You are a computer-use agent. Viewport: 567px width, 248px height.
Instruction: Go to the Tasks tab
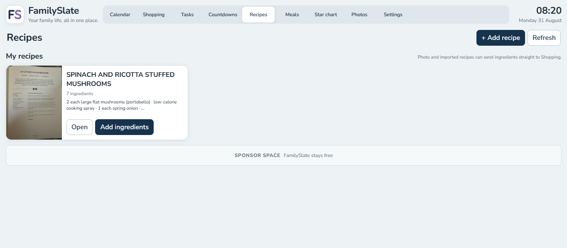(x=187, y=15)
